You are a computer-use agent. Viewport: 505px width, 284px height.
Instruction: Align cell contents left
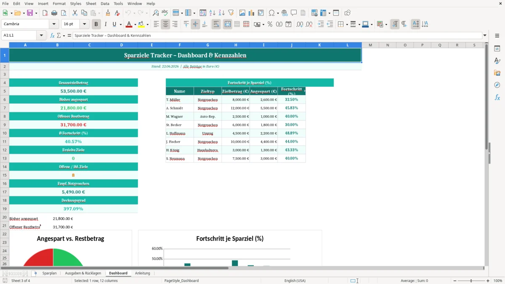click(x=156, y=24)
